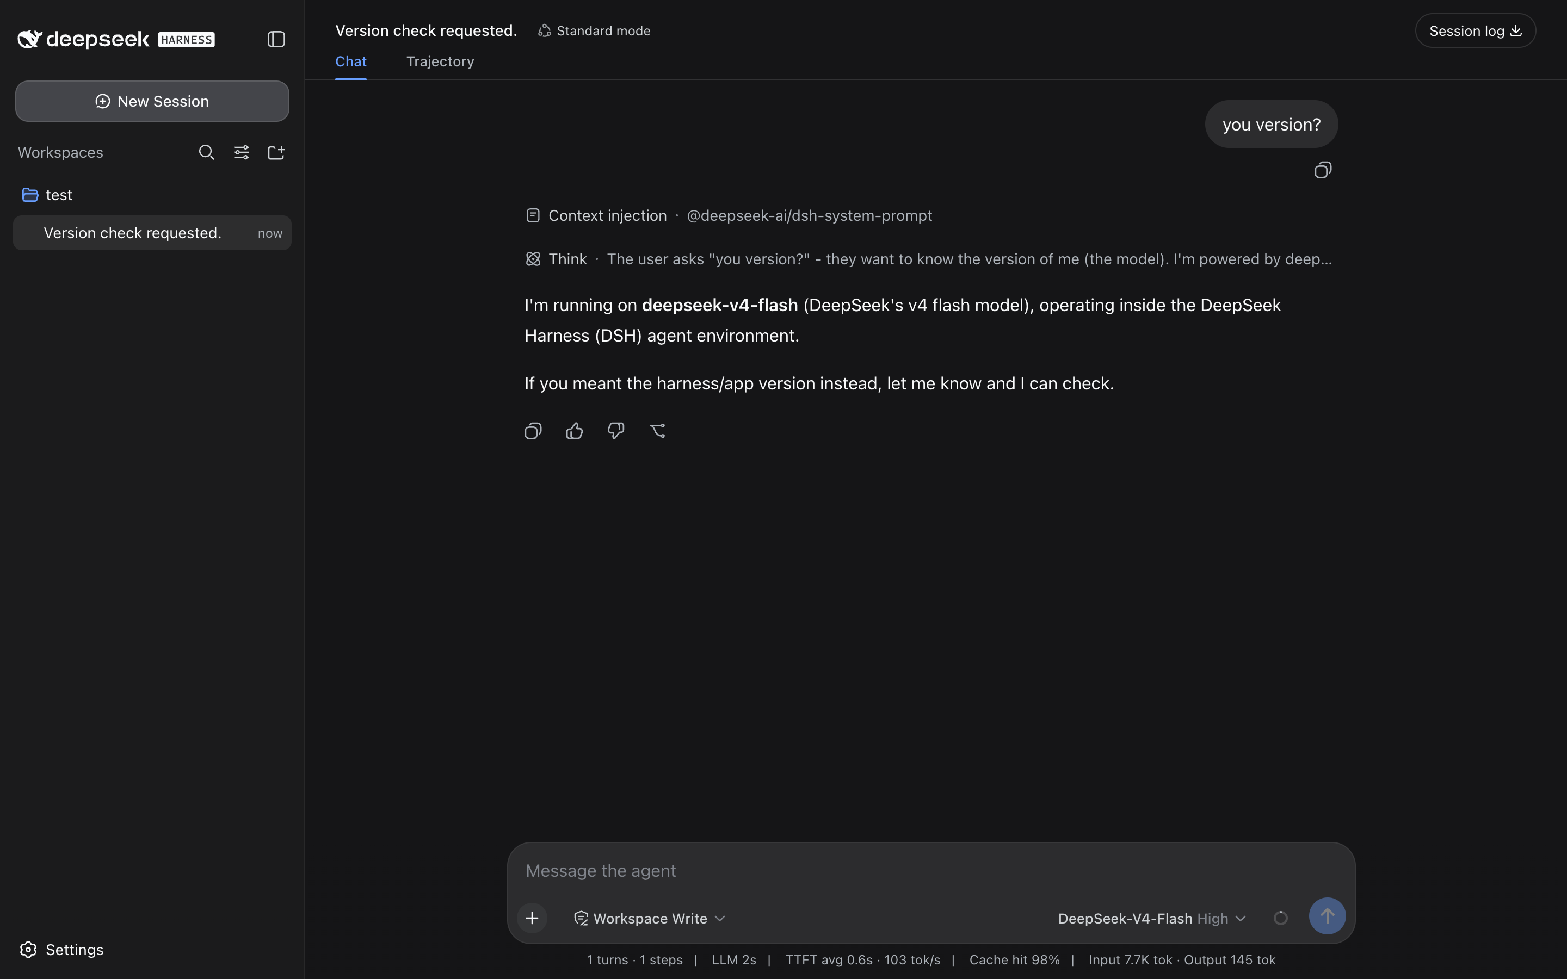This screenshot has width=1567, height=979.
Task: Click the 'Input 7.7K tok · Output 145 tok' status
Action: click(x=1182, y=959)
